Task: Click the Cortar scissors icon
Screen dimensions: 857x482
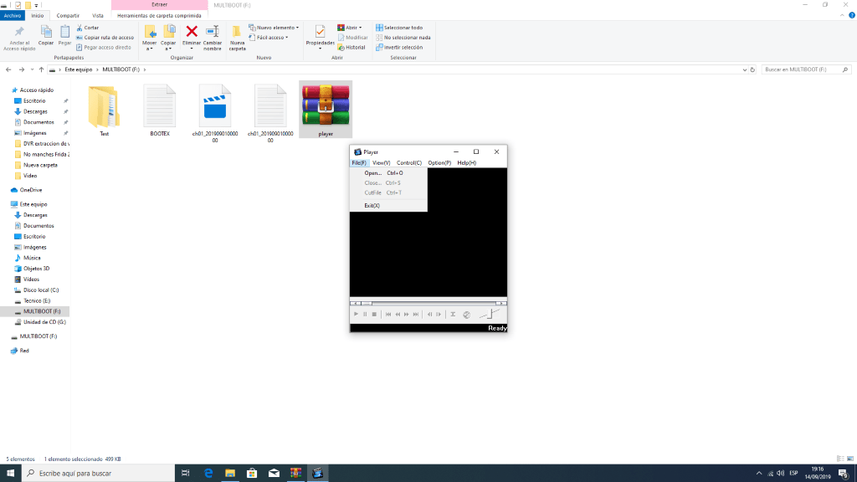Action: coord(80,28)
